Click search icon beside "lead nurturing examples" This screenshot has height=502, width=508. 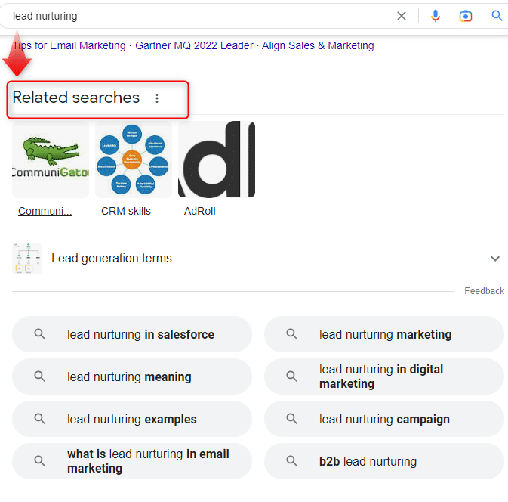click(x=40, y=419)
